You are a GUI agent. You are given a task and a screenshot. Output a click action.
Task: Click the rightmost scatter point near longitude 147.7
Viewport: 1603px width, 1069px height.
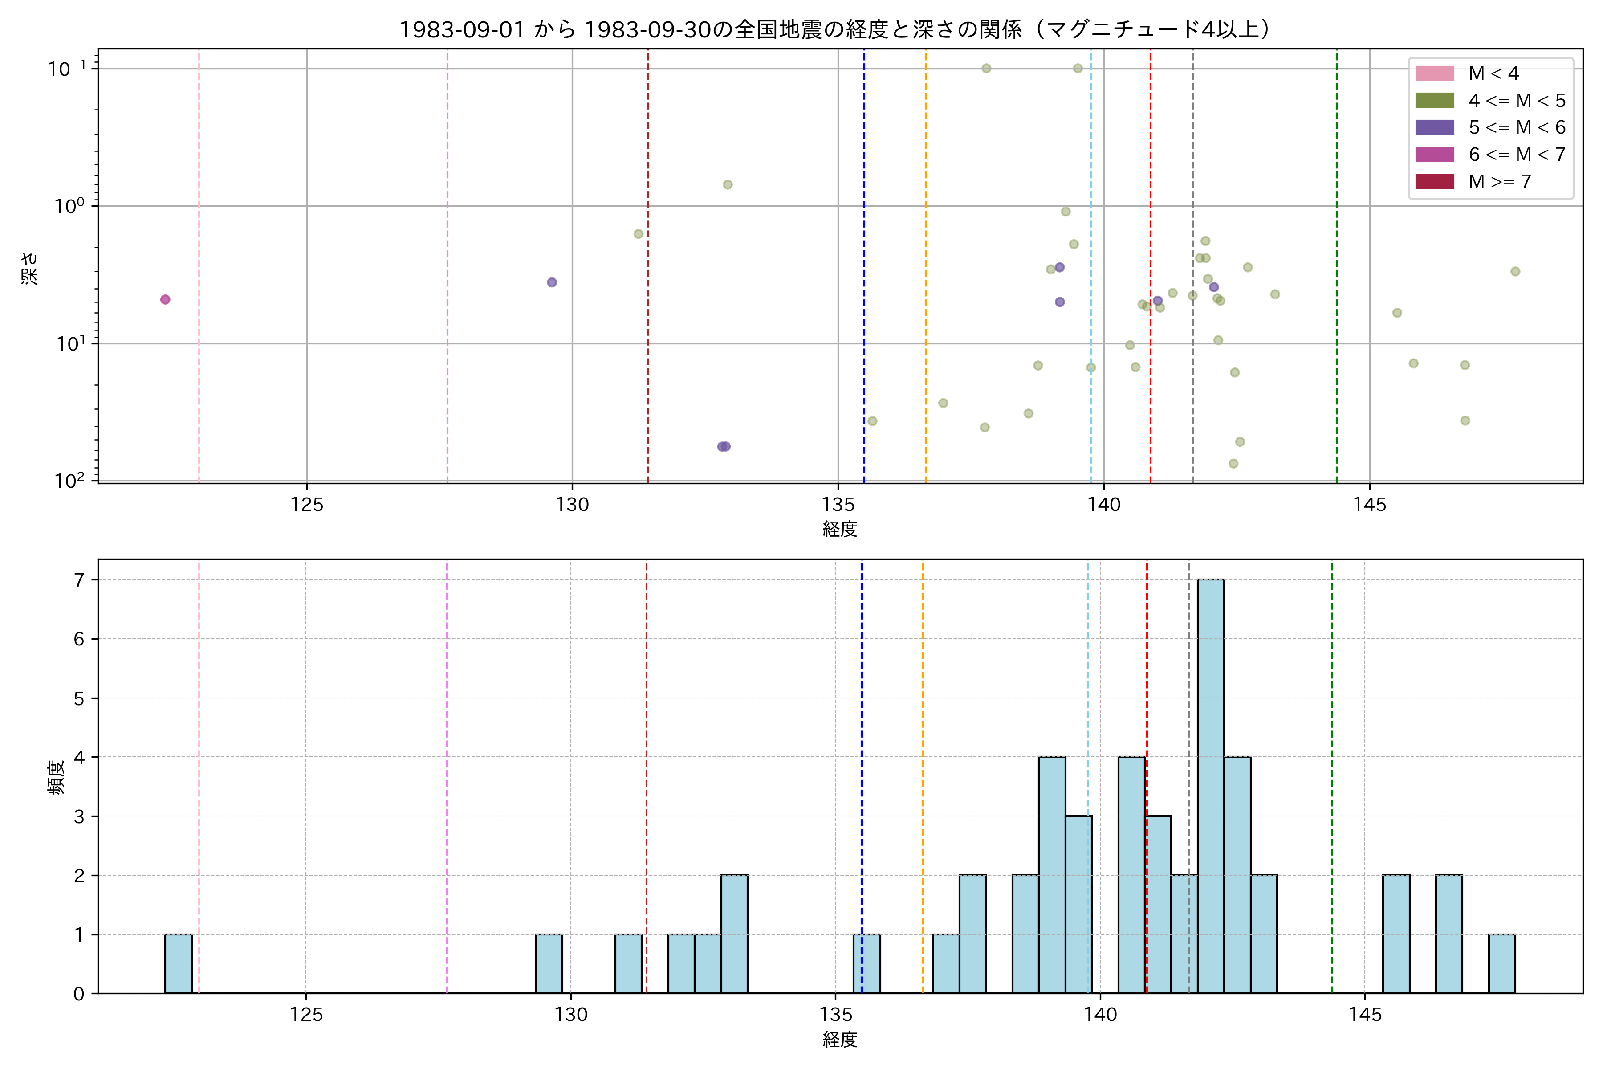1515,271
